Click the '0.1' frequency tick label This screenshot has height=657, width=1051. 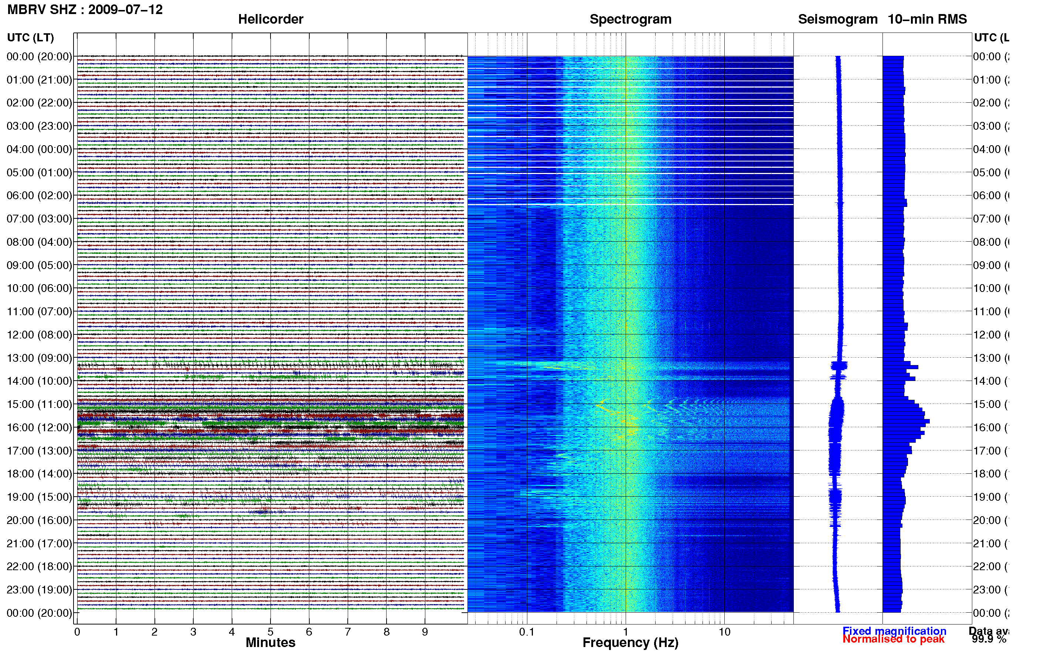coord(527,632)
